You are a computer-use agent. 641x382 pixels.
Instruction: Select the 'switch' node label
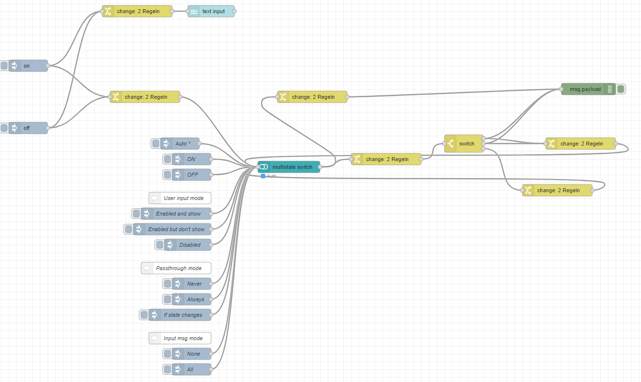(x=466, y=144)
